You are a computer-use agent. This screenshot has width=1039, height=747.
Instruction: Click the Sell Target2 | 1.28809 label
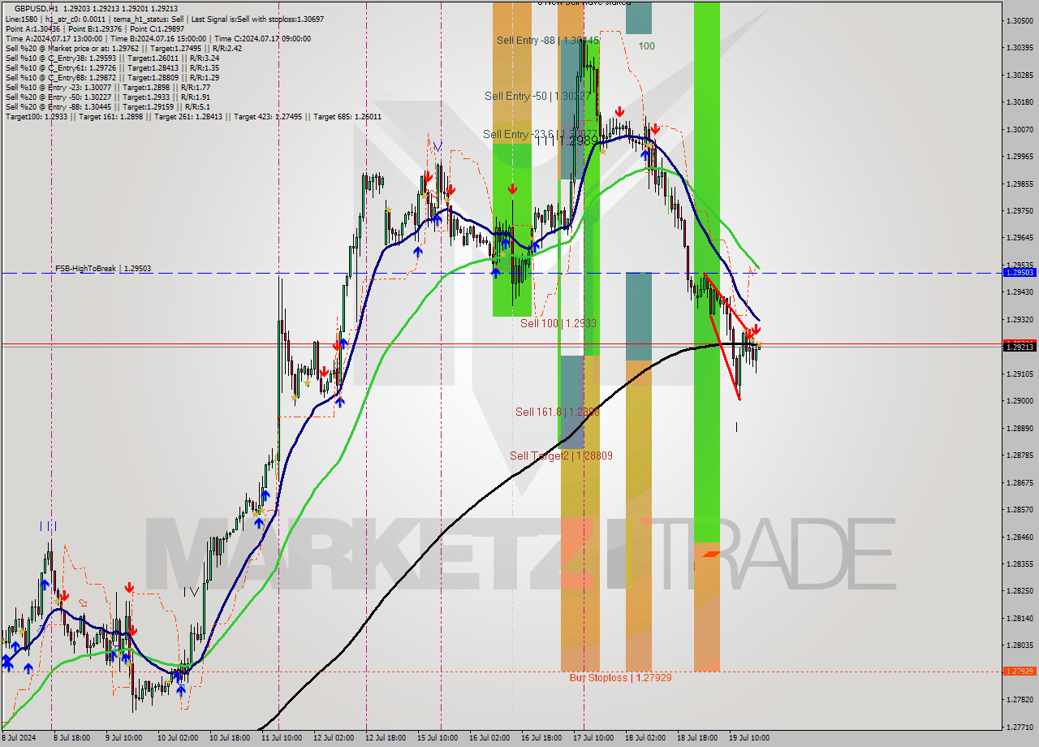[561, 456]
